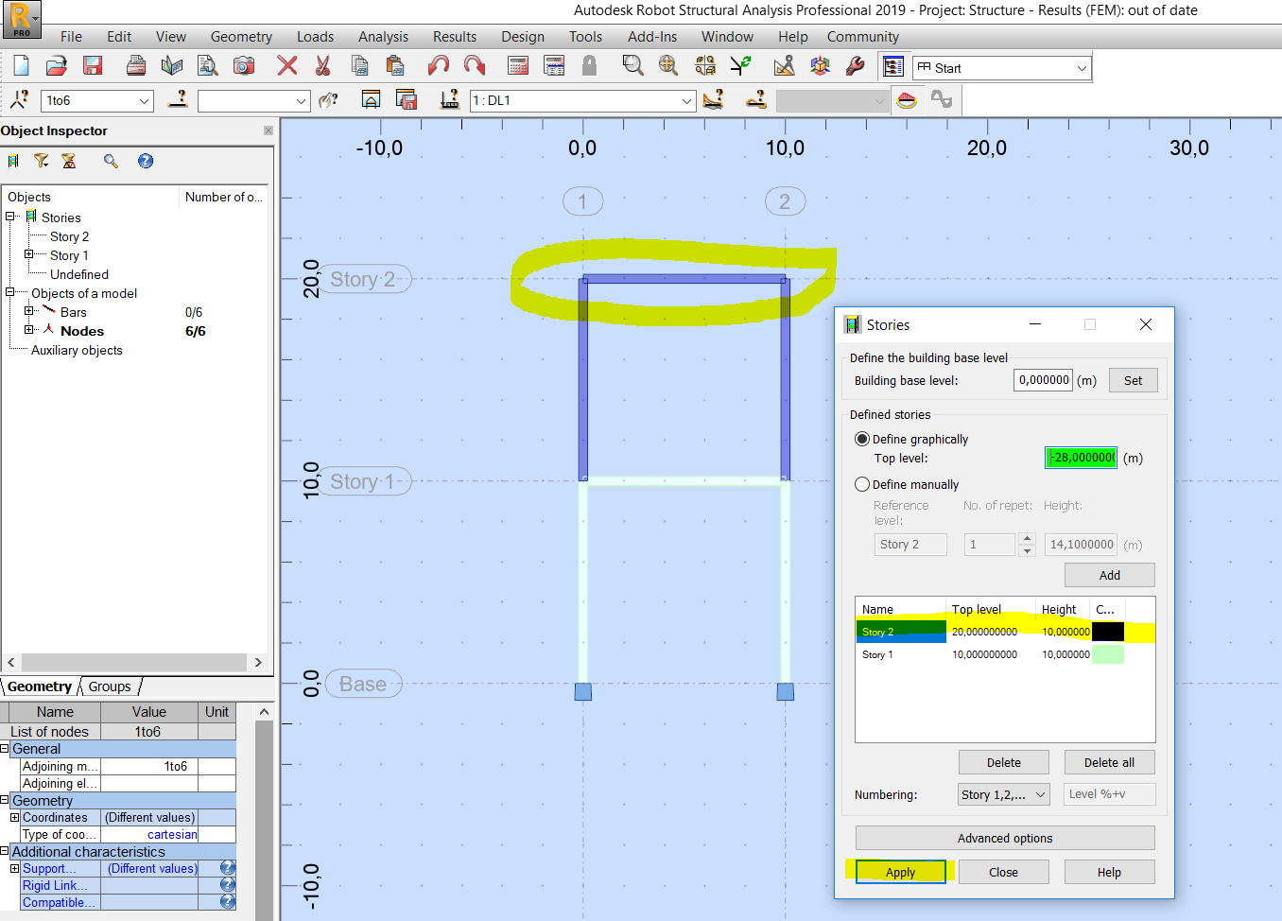Select the zoom magnifier tool
Image resolution: width=1282 pixels, height=921 pixels.
tap(632, 65)
